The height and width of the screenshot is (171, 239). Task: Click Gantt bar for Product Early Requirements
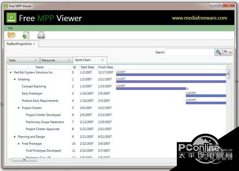coord(206,103)
